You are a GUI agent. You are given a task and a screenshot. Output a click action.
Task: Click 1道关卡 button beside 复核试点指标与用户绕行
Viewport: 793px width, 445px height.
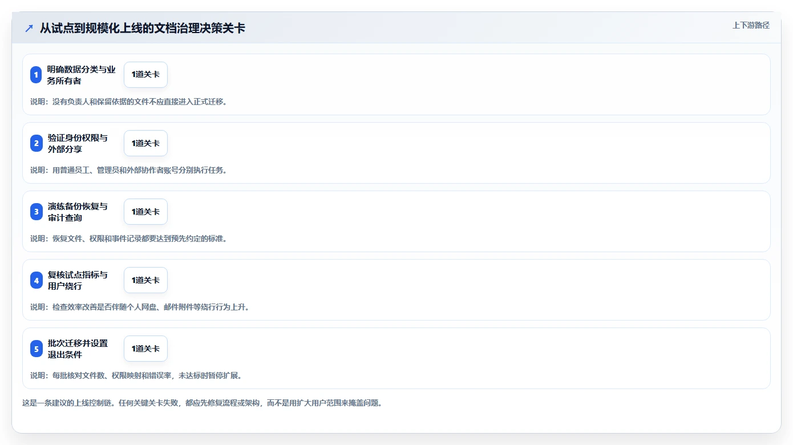[x=145, y=280]
